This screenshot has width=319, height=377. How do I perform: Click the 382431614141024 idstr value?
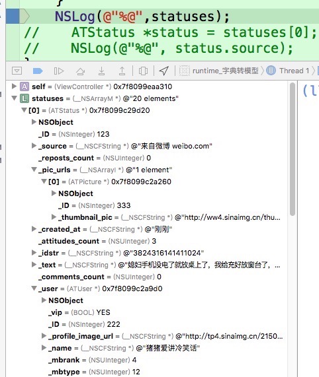pyautogui.click(x=163, y=253)
